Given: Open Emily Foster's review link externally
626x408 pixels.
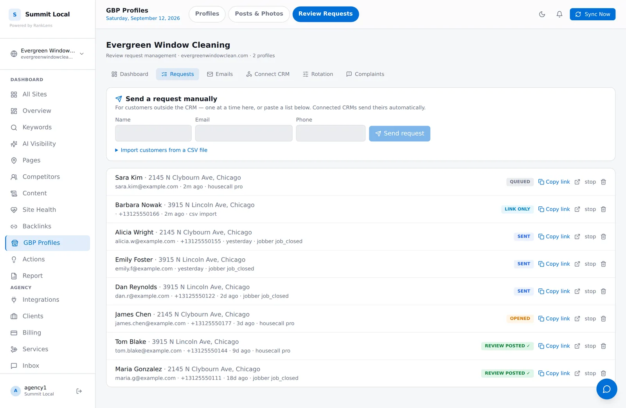Looking at the screenshot, I should (x=577, y=264).
